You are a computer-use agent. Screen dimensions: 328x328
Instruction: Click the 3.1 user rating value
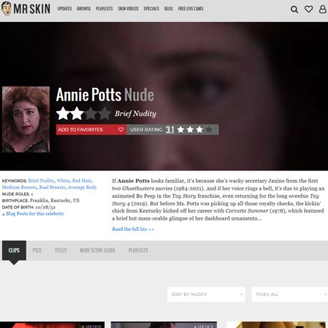[170, 130]
